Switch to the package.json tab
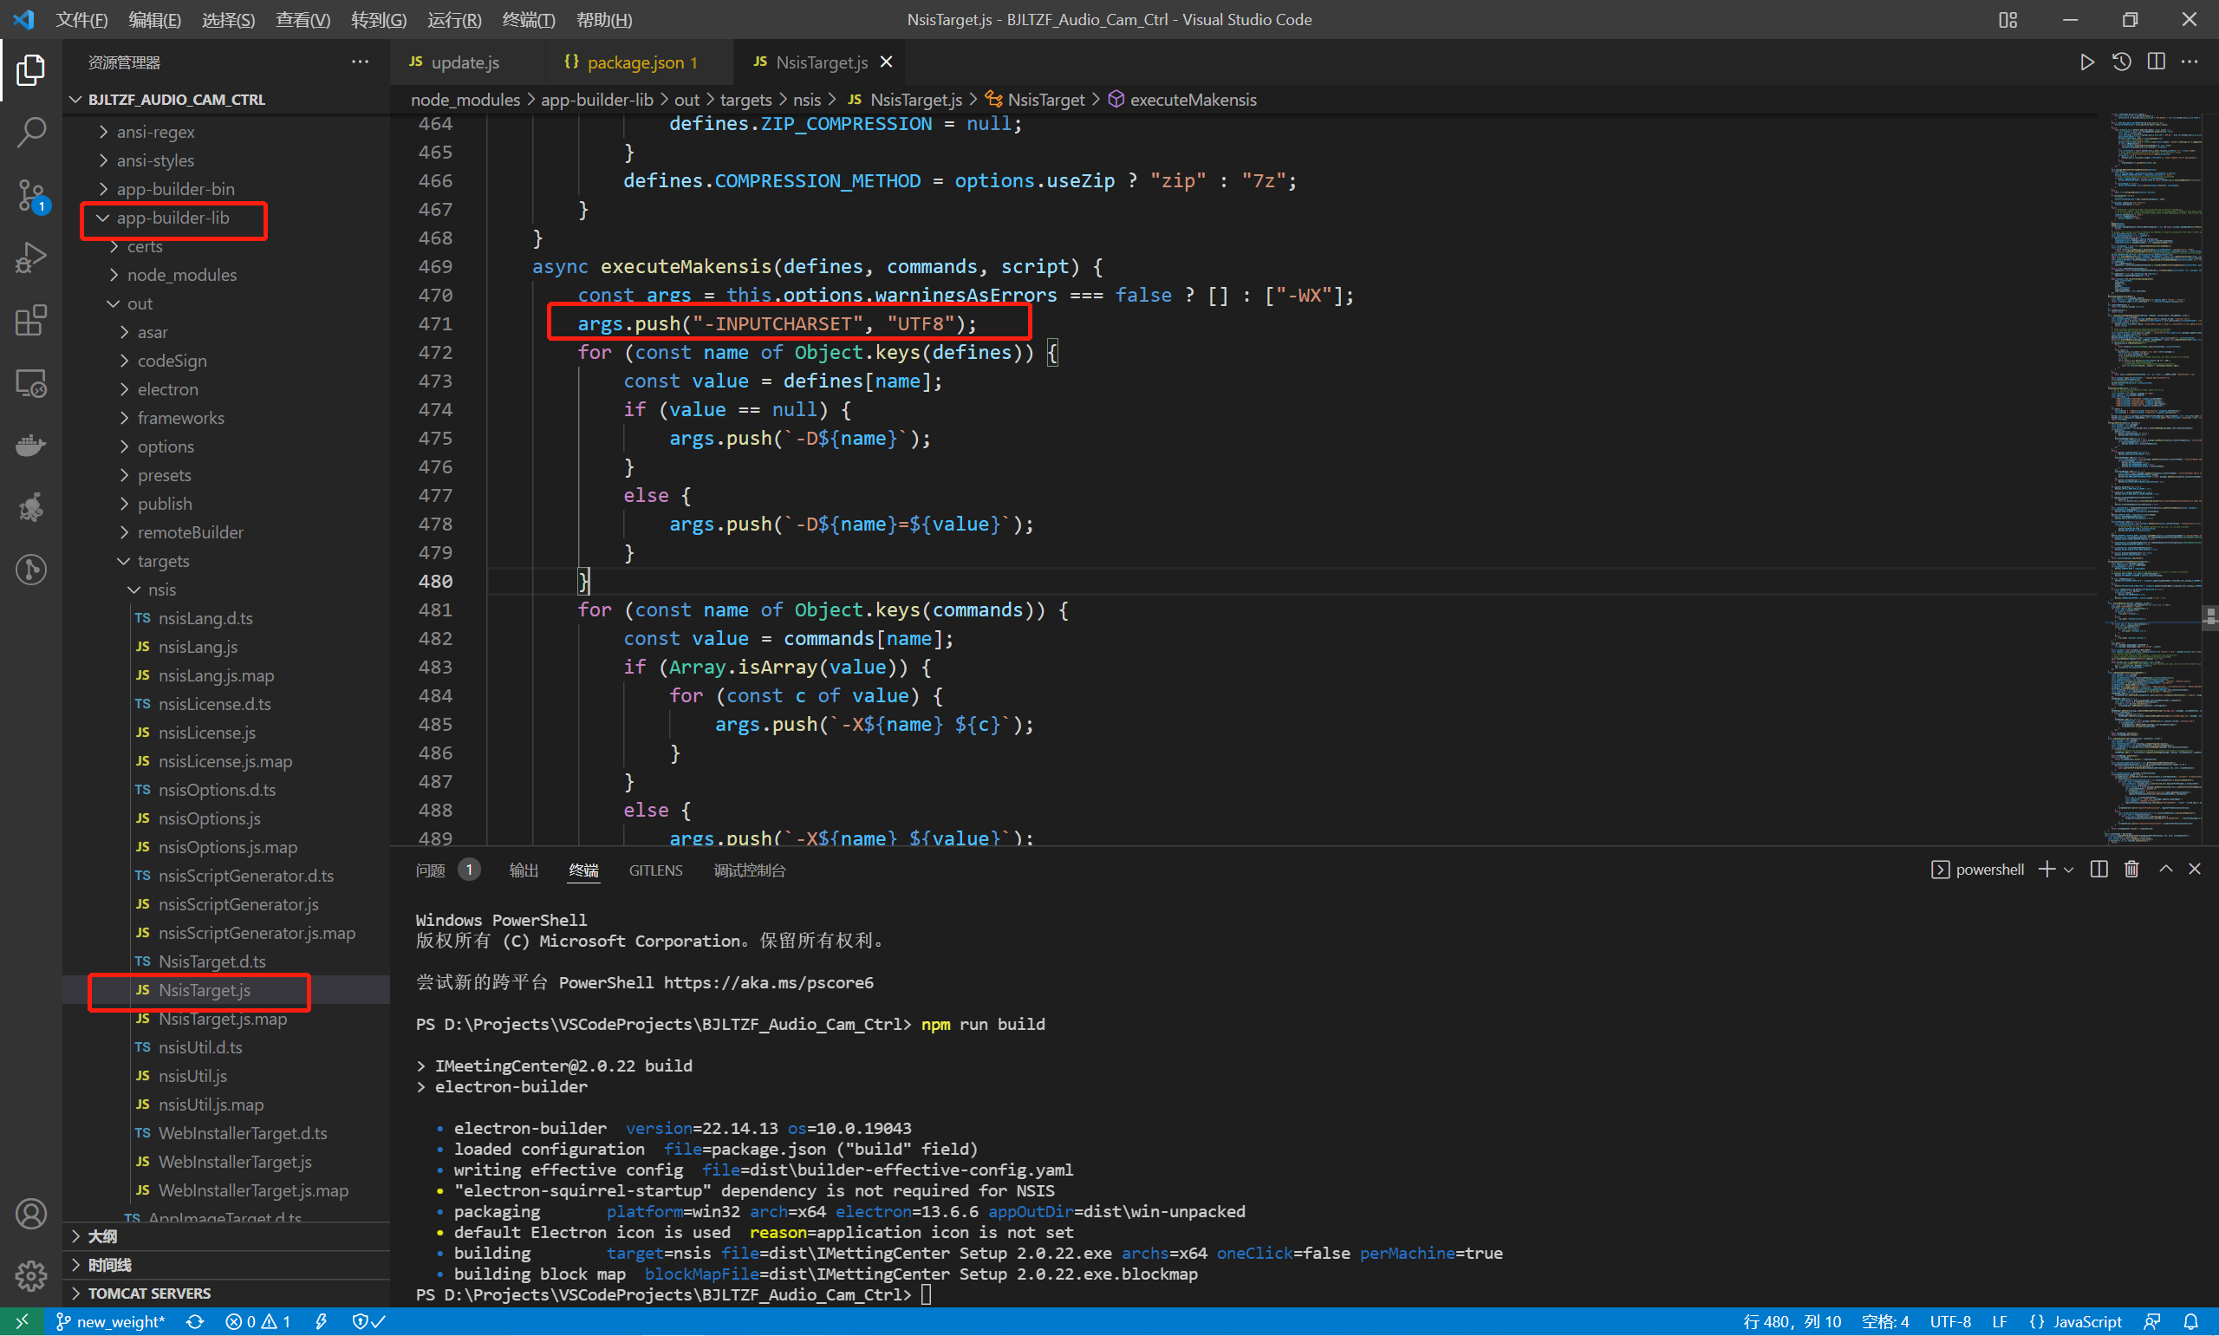 pyautogui.click(x=639, y=62)
